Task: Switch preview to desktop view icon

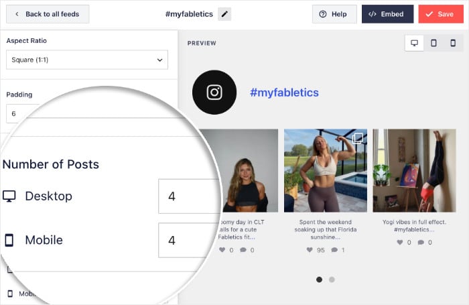Action: (414, 43)
